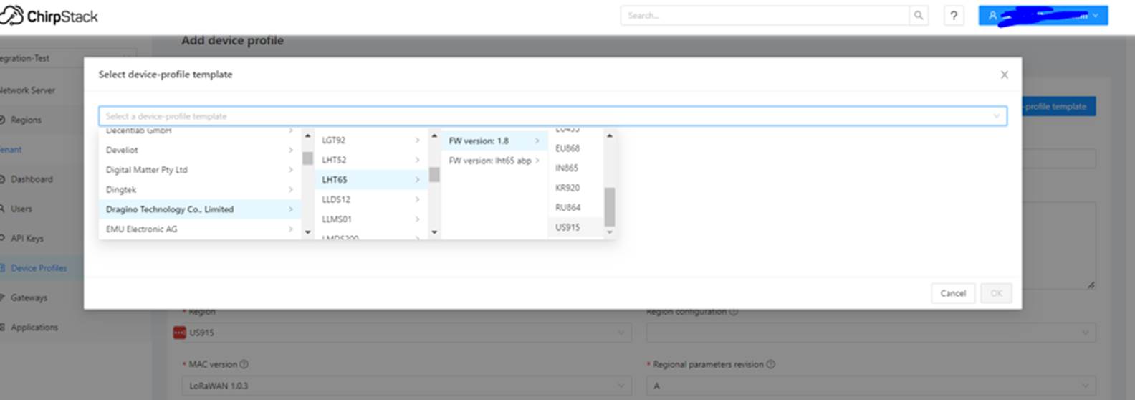Image resolution: width=1135 pixels, height=400 pixels.
Task: Pick the EU868 region
Action: 576,148
